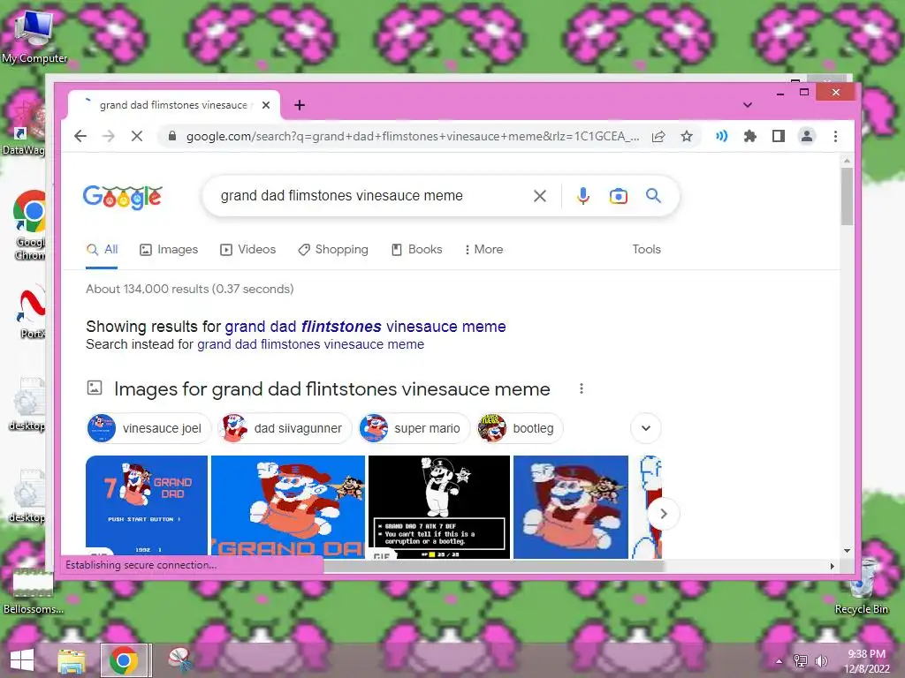The height and width of the screenshot is (678, 905).
Task: Bookmark this page with the star icon
Action: pos(686,137)
